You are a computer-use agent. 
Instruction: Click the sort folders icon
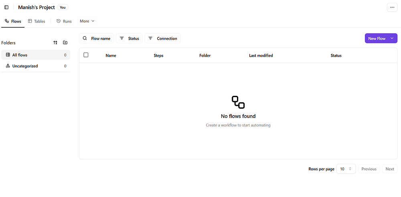coord(55,43)
